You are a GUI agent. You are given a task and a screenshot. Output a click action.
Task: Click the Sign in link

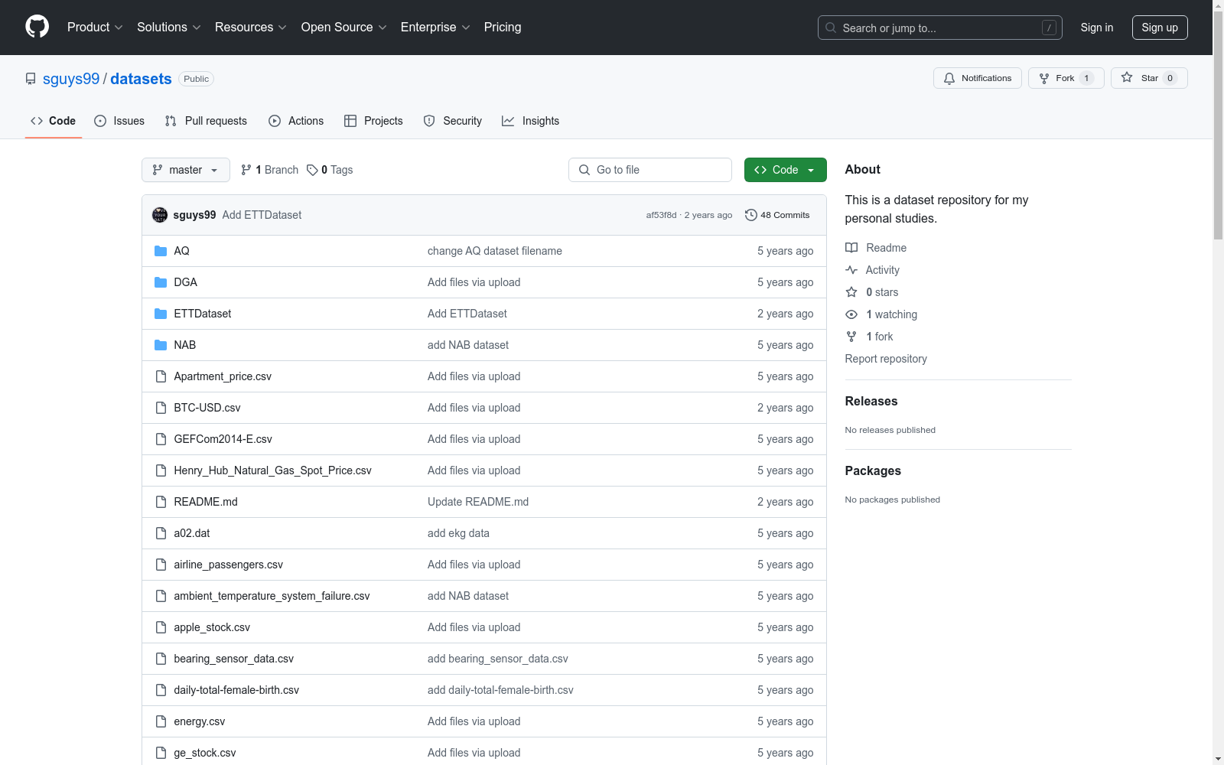tap(1097, 28)
